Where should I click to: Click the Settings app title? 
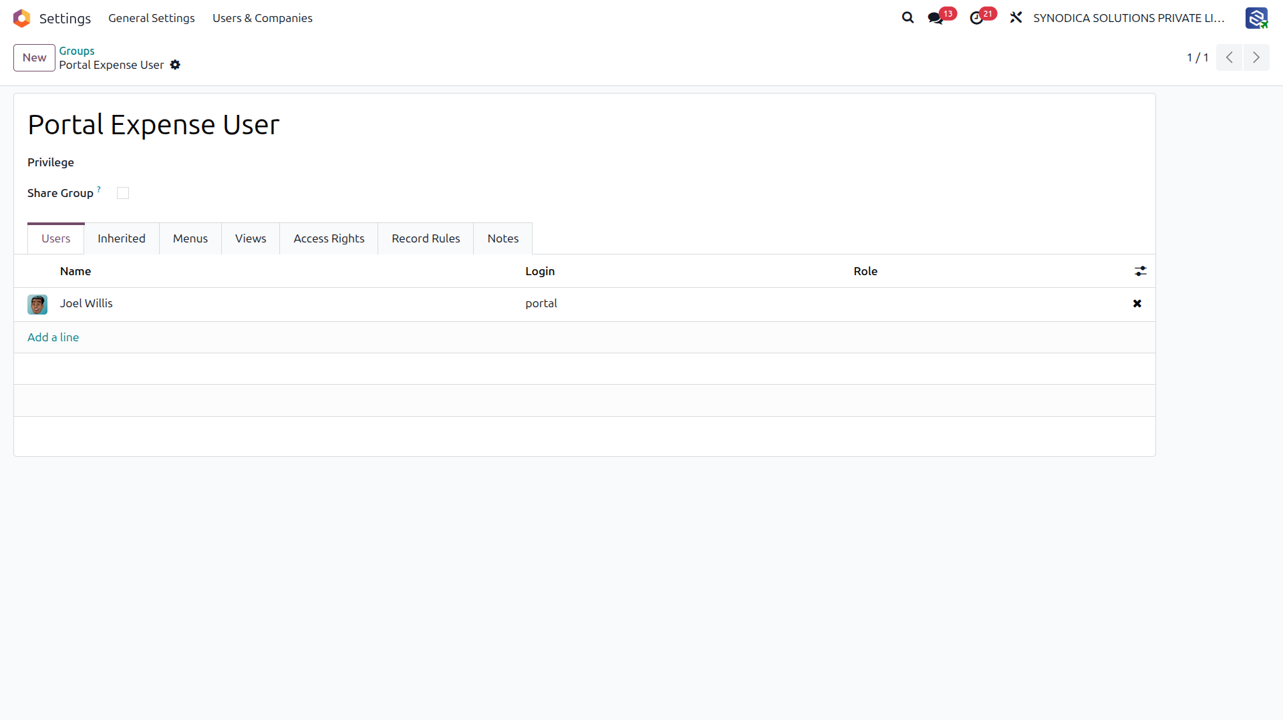coord(65,19)
